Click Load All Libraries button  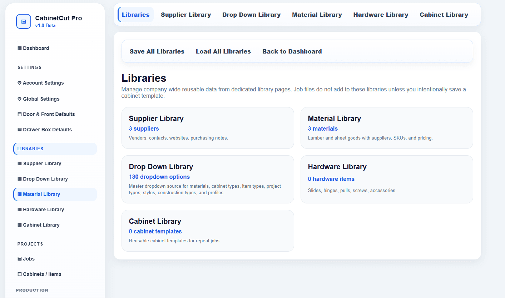coord(223,51)
